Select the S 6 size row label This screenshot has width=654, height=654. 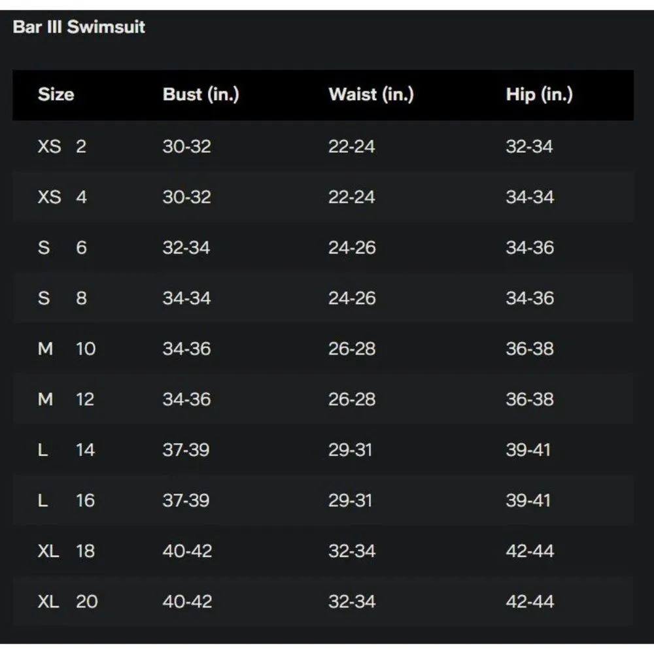click(x=61, y=248)
